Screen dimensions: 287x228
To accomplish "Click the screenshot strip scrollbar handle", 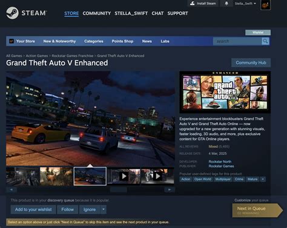I will (x=119, y=190).
